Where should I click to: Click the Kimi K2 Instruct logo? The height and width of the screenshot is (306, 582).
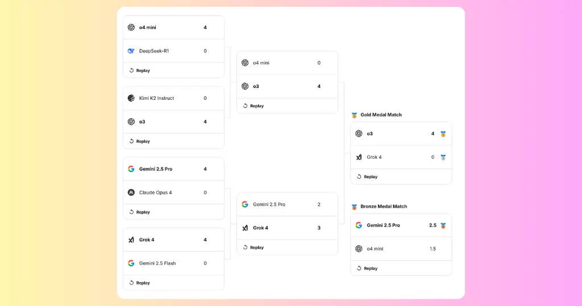point(131,98)
